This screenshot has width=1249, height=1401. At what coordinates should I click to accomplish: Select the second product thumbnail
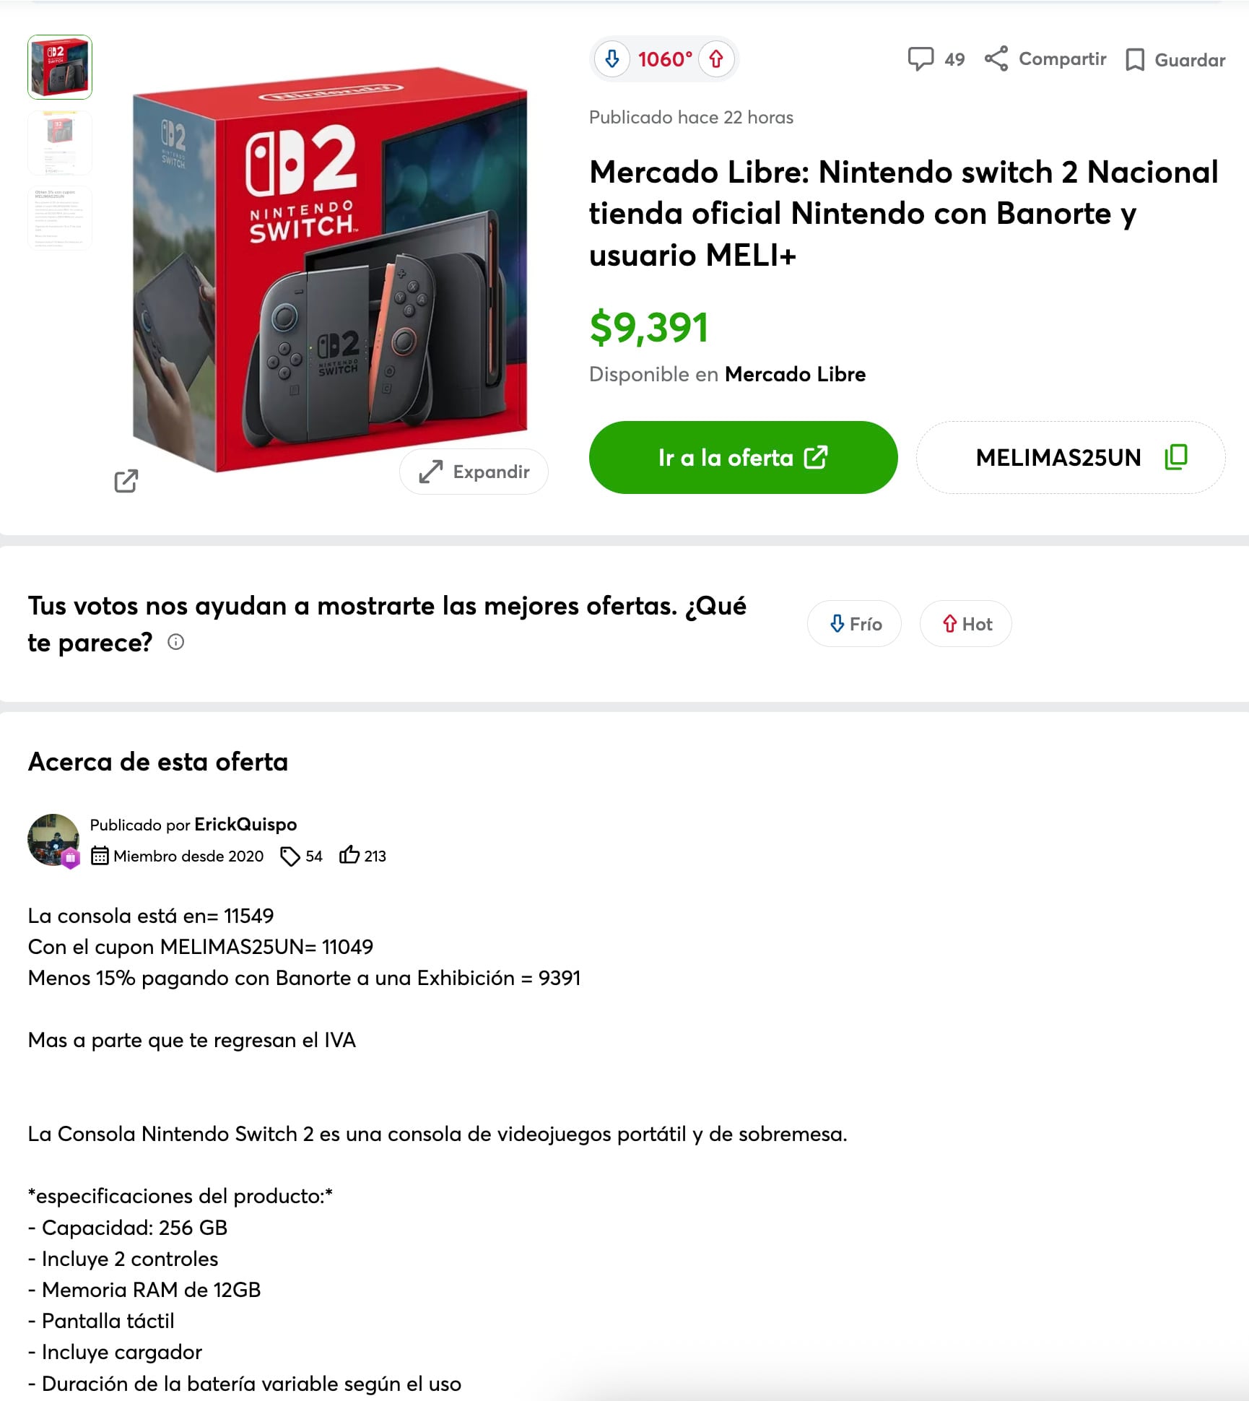coord(60,143)
